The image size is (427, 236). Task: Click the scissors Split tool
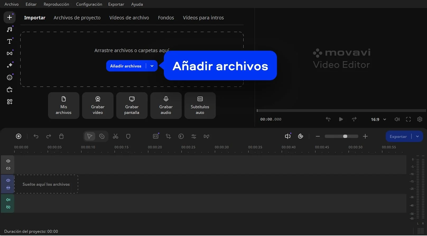115,136
